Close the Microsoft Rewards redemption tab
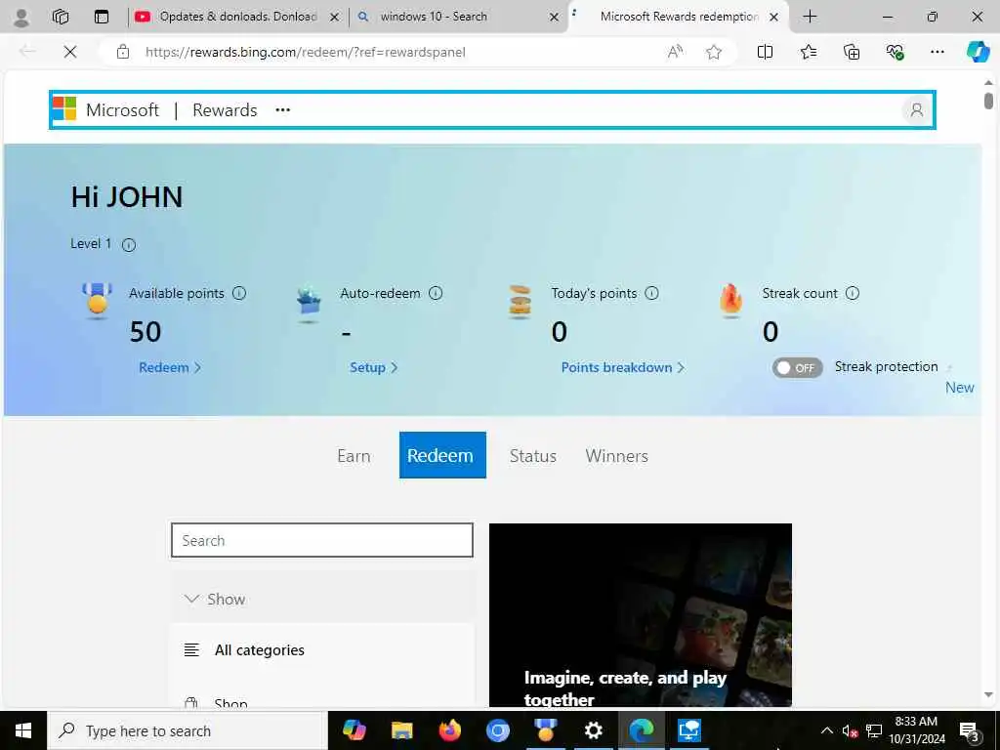 pyautogui.click(x=773, y=18)
